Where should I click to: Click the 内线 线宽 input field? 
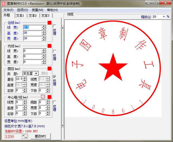coord(32,51)
